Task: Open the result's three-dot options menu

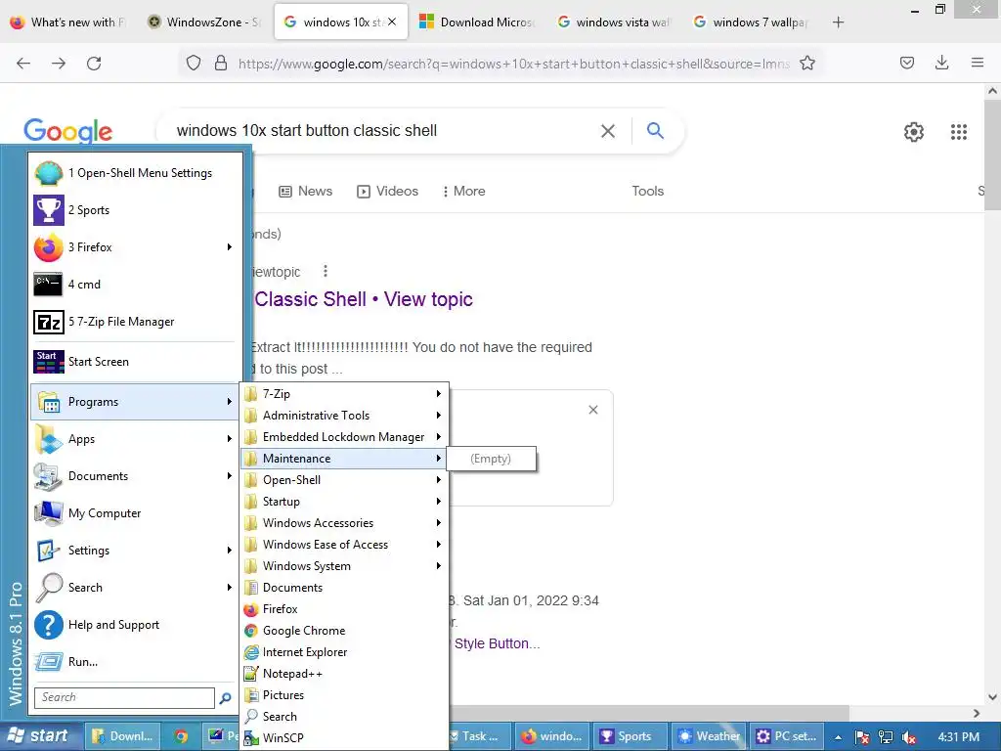Action: [x=325, y=271]
